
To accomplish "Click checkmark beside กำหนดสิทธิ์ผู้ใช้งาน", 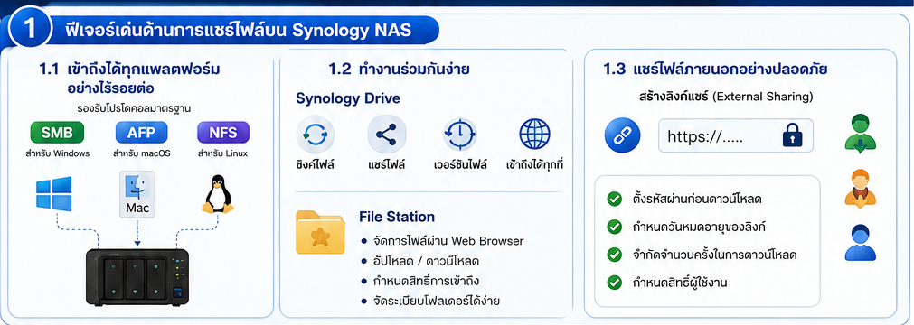I will tap(614, 283).
